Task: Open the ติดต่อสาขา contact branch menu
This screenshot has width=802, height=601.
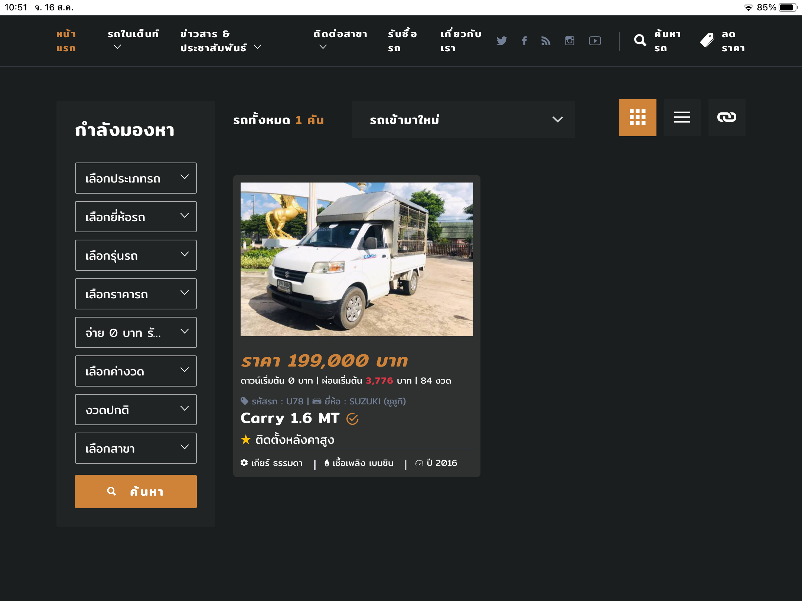Action: 340,40
